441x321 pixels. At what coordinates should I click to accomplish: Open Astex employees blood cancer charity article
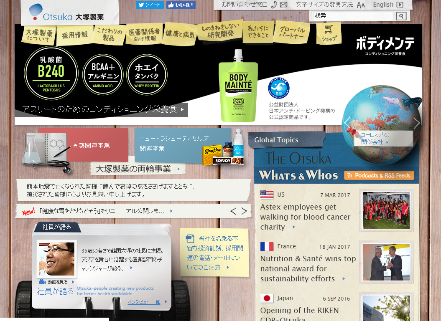point(306,217)
